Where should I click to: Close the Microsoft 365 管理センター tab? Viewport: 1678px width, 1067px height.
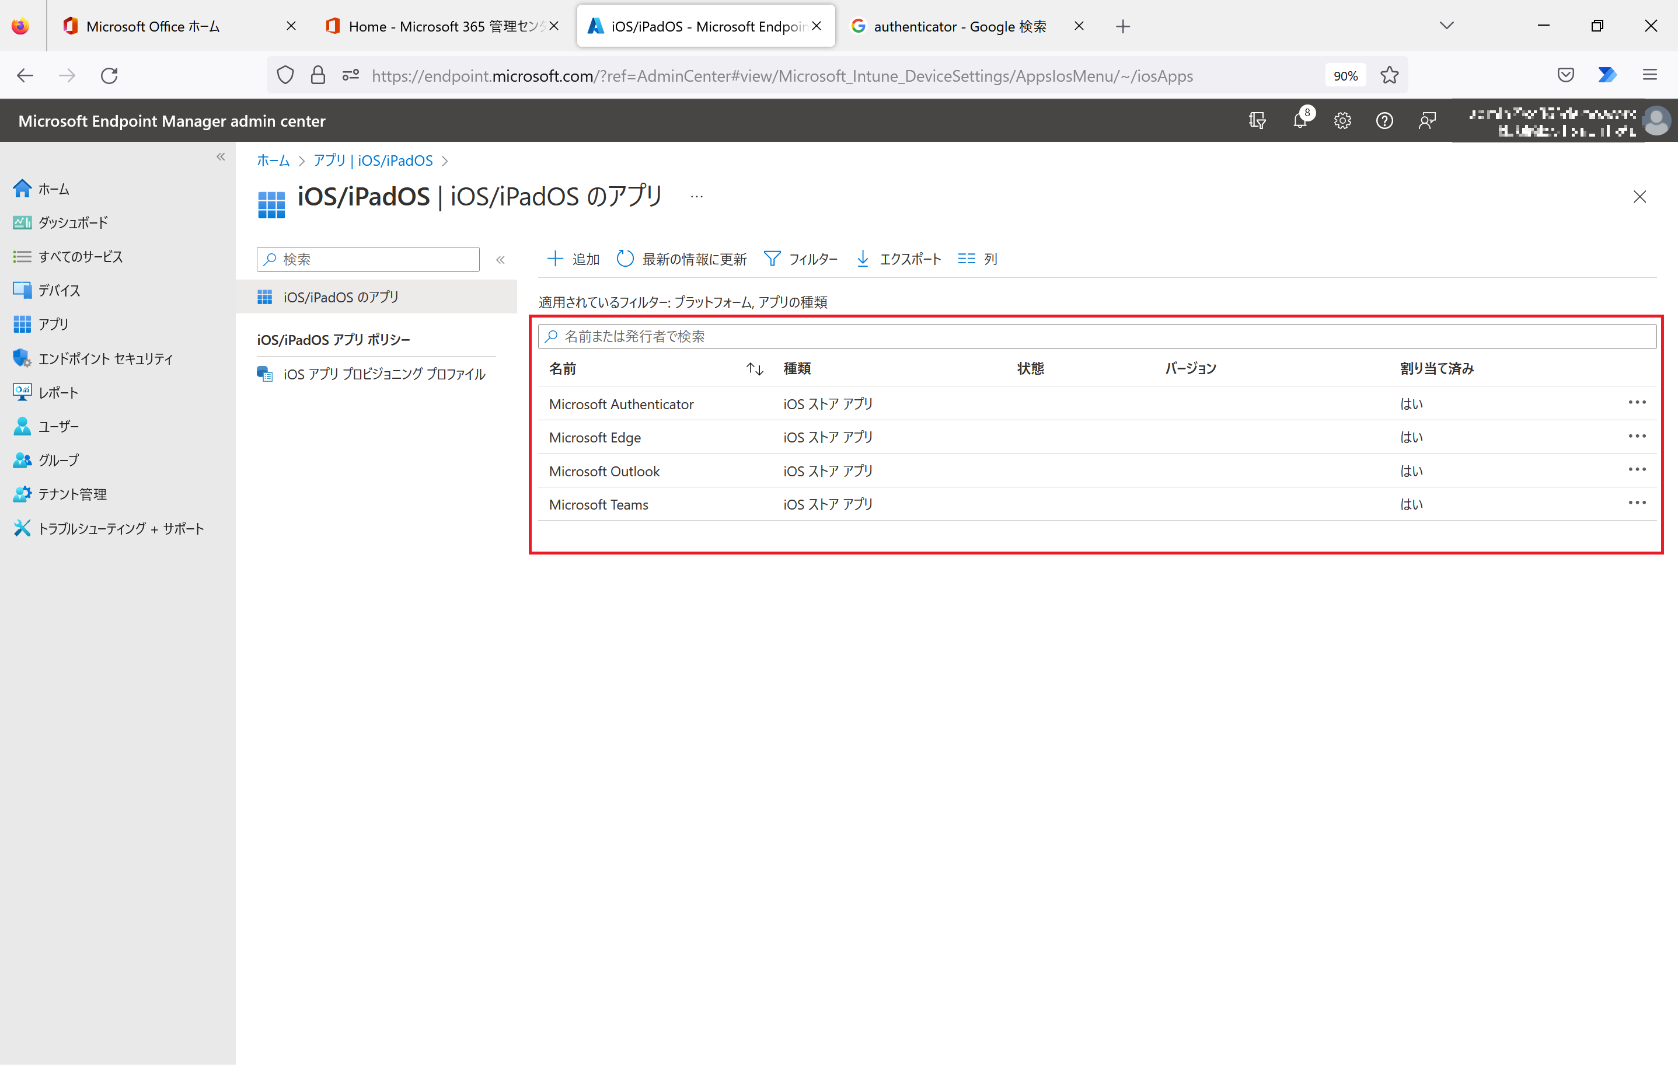click(554, 26)
